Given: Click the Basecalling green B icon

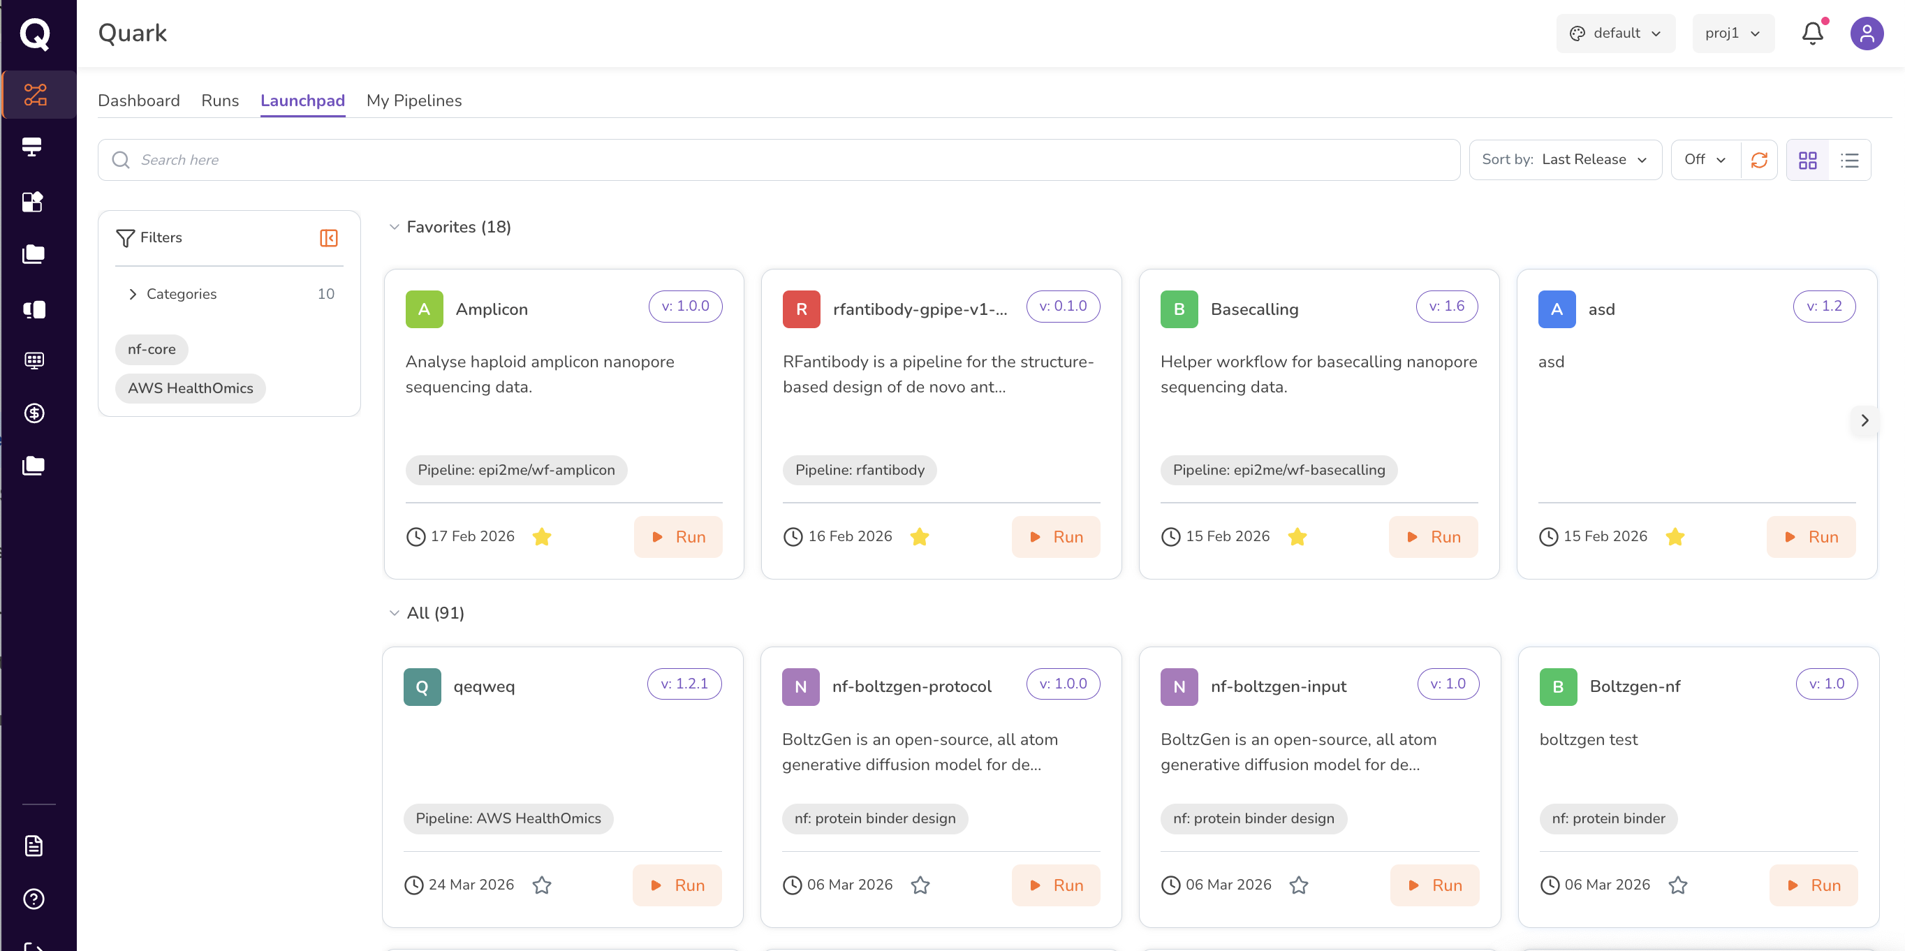Looking at the screenshot, I should [x=1179, y=309].
